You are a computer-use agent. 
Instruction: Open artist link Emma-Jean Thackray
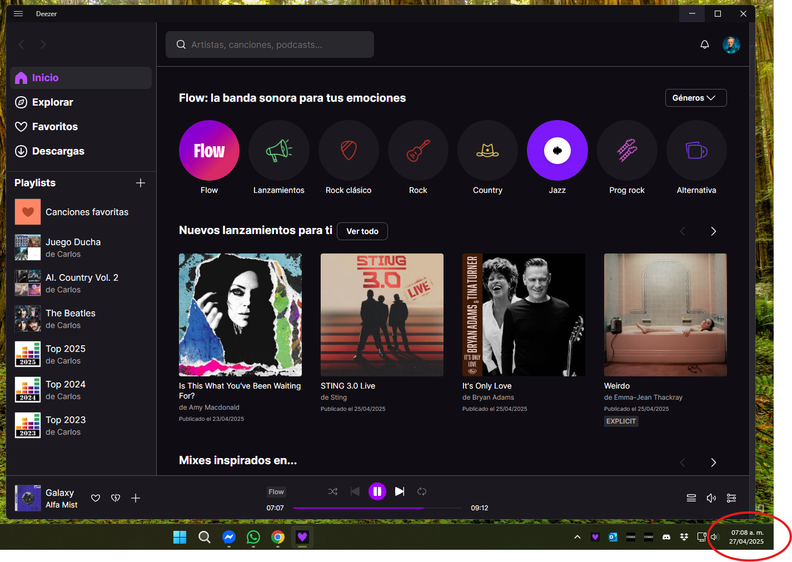click(648, 397)
